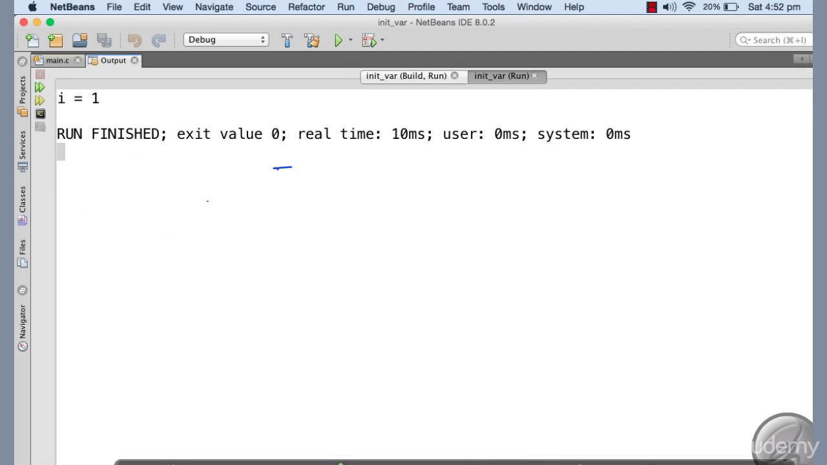Click Clean and Build hammer-broom icon
Screen dimensions: 827x465
coord(312,40)
